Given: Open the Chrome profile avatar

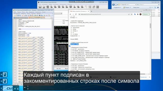Looking at the screenshot, I should [140, 14].
